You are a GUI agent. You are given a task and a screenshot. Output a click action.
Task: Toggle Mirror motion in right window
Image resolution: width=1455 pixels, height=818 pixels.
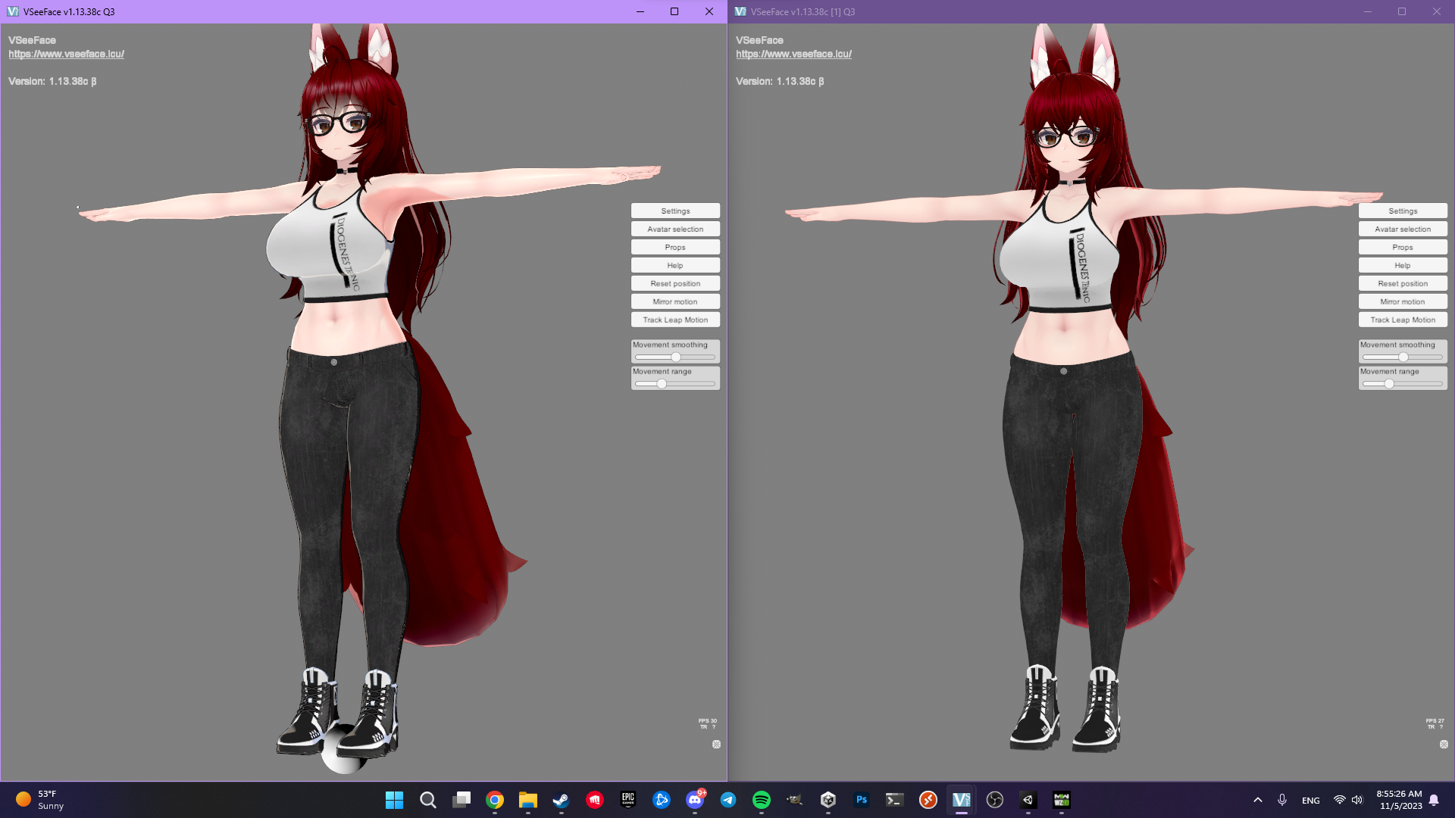(x=1403, y=301)
